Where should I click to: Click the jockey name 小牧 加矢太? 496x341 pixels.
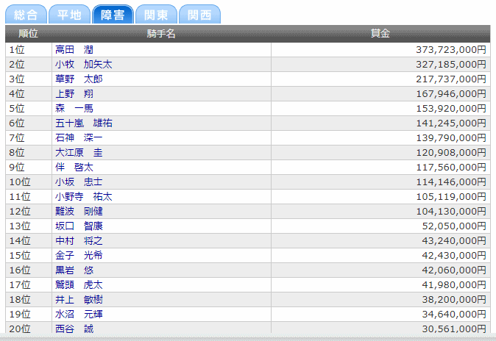[x=83, y=65]
